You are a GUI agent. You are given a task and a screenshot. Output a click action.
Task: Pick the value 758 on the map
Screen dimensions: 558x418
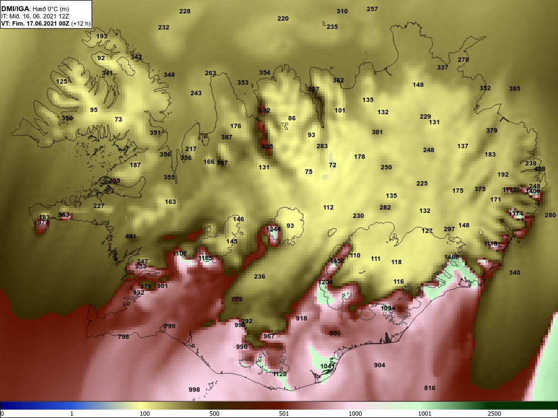tap(237, 299)
